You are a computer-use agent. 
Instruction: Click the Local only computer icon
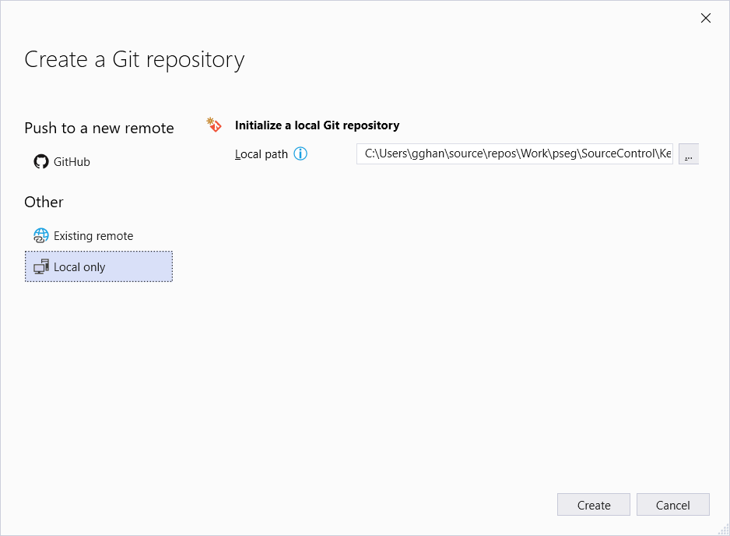point(41,267)
